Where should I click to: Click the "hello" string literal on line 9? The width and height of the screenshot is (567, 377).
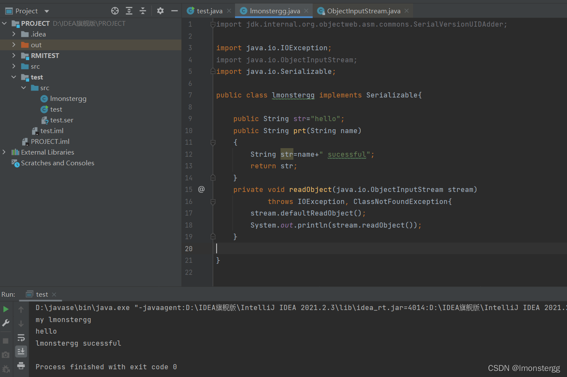(326, 119)
